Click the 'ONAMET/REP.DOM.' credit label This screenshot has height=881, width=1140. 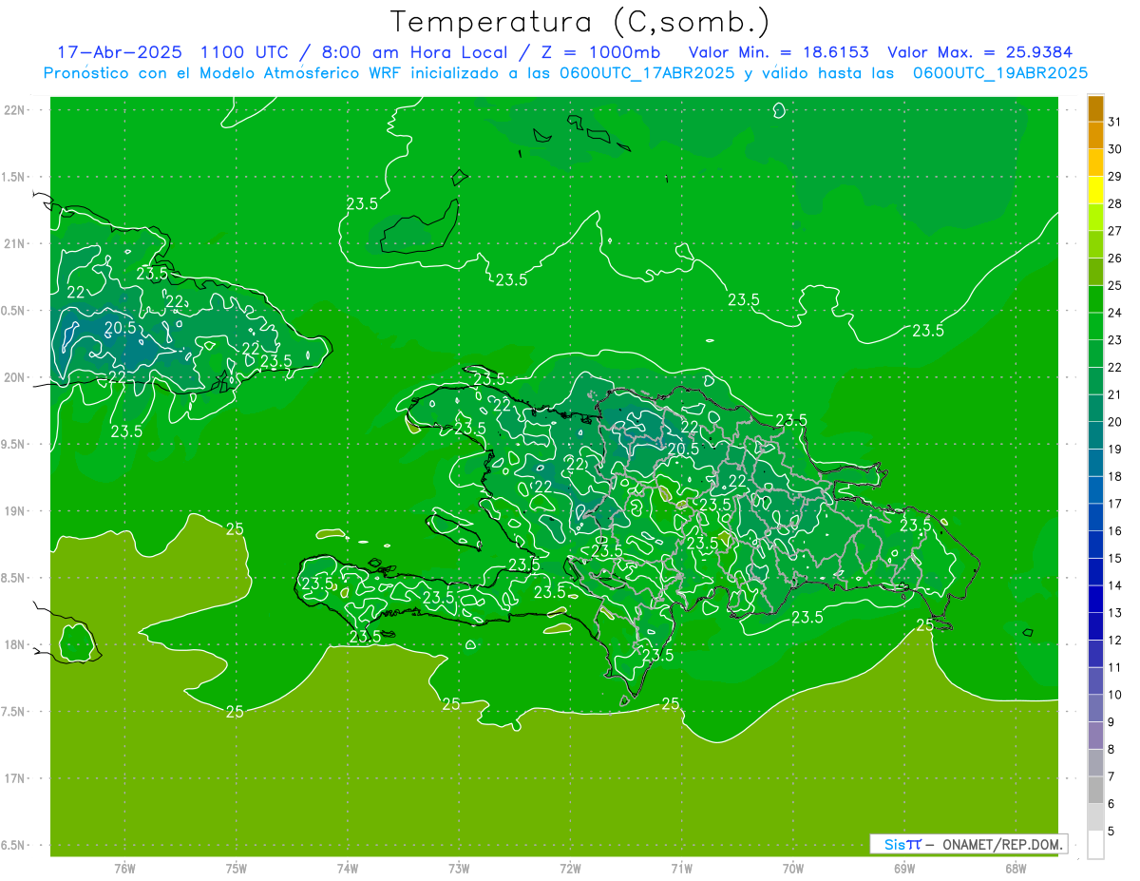pos(1003,844)
